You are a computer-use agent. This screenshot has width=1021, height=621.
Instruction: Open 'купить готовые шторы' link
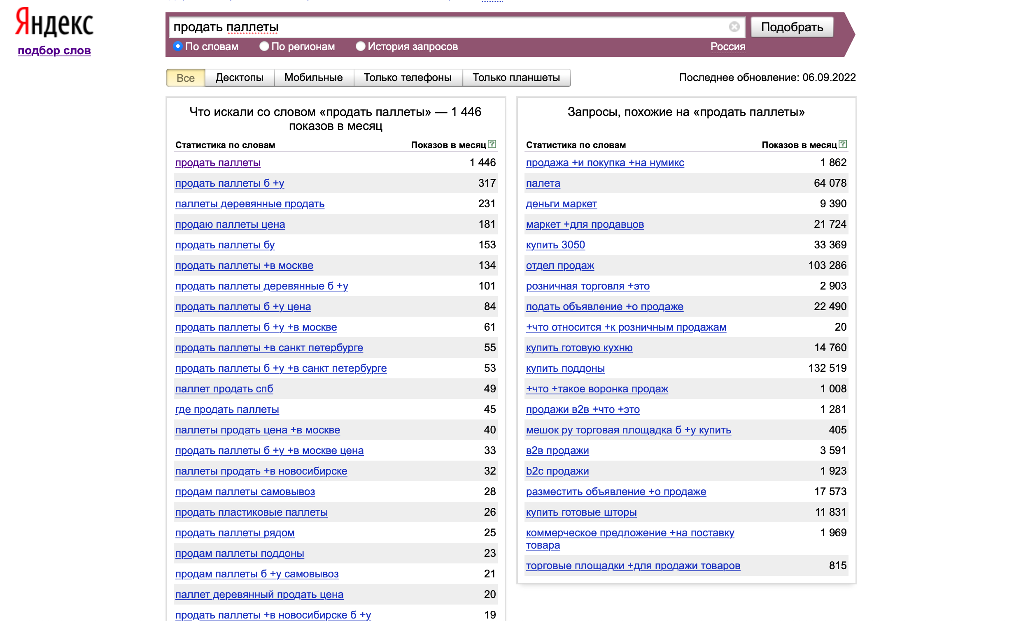pos(581,512)
